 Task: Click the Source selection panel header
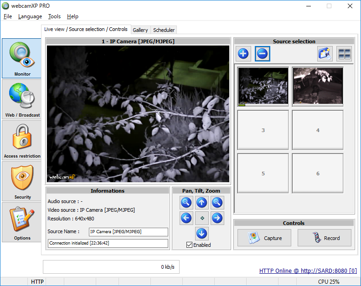coord(294,41)
